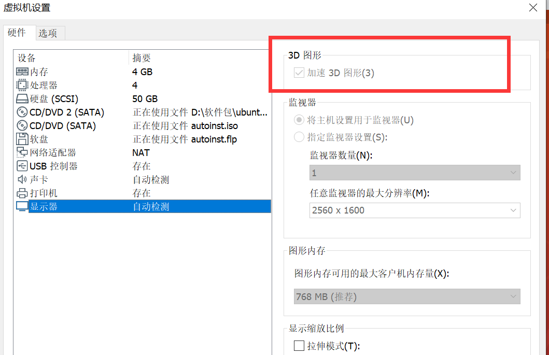
Task: Click the 打印机 存在 summary
Action: tap(142, 193)
